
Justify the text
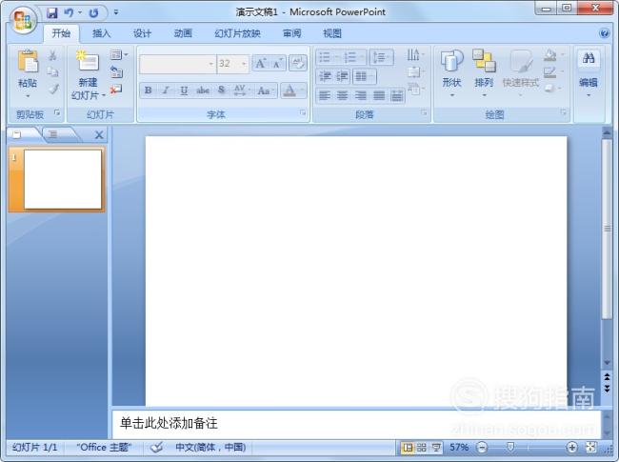point(379,95)
